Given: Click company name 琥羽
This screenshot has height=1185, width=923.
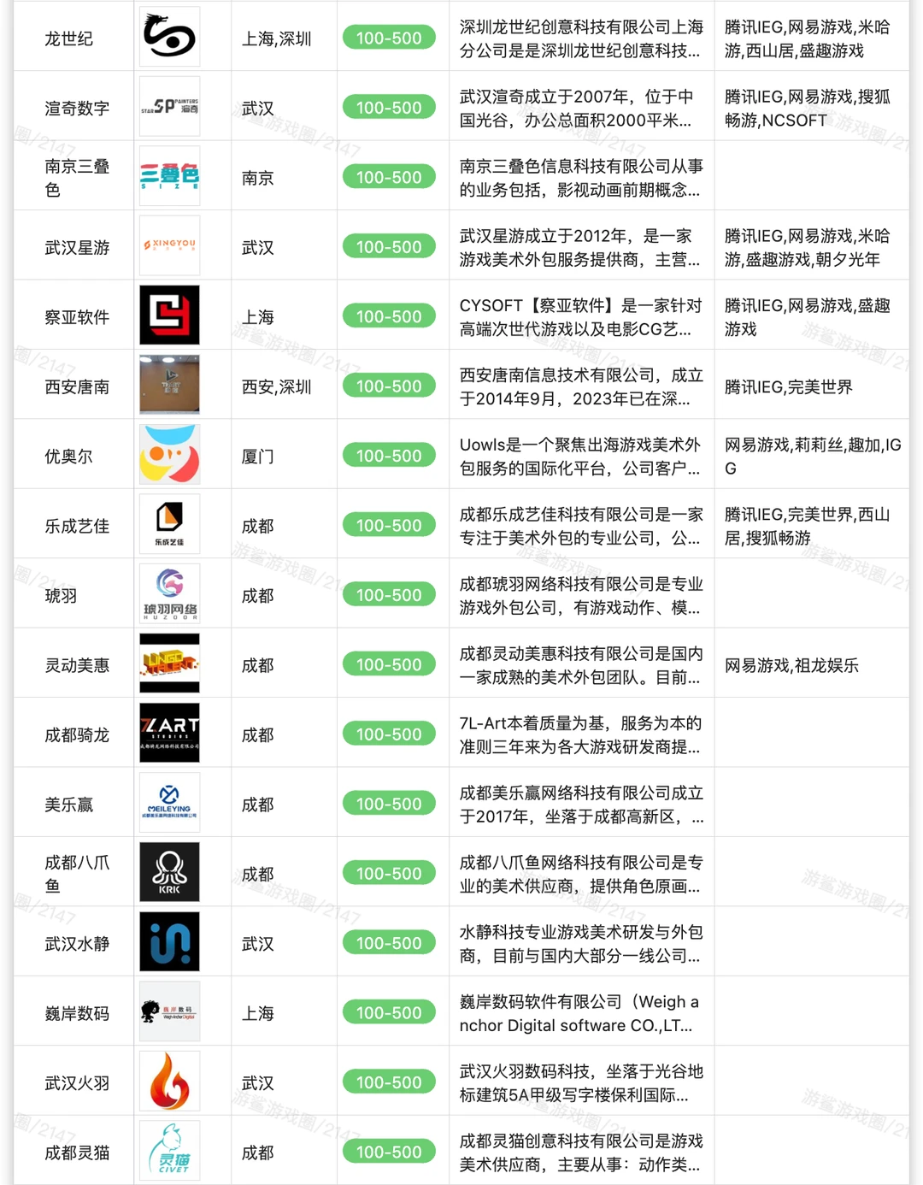Looking at the screenshot, I should click(x=61, y=596).
